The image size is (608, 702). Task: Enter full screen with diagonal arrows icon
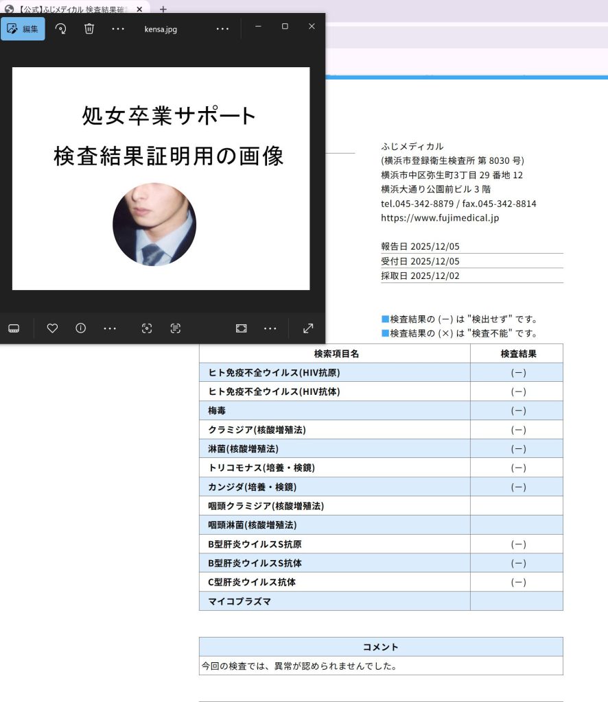click(x=308, y=328)
